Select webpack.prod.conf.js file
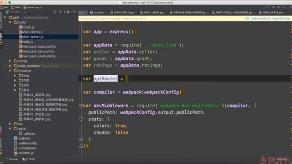This screenshot has width=292, height=164. point(39,56)
